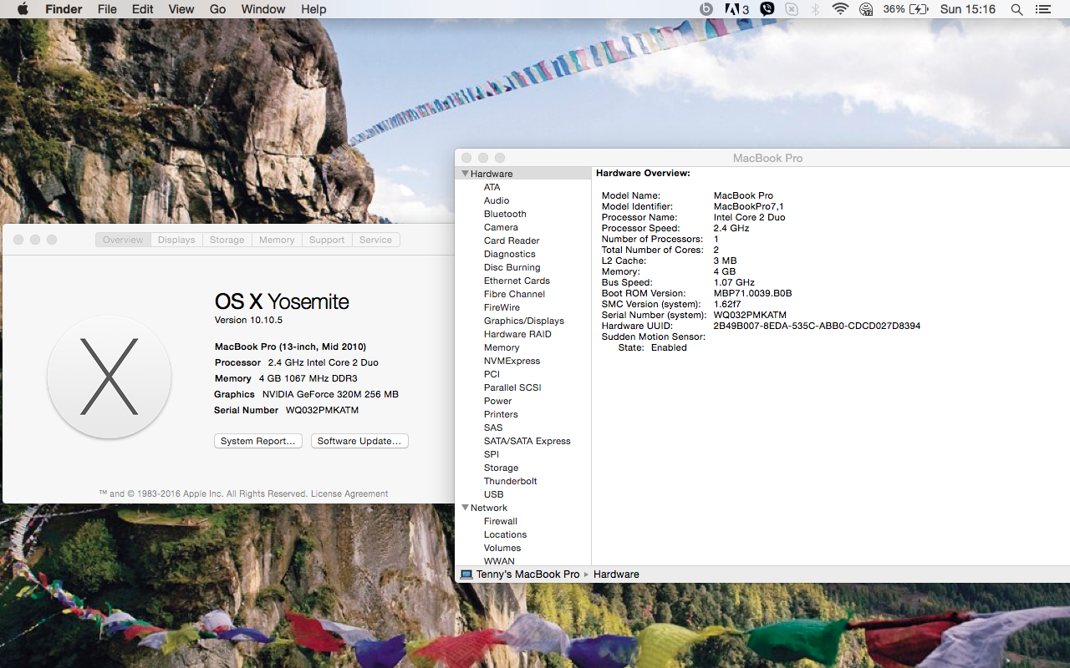Screen dimensions: 1070x668
Task: Click Tenny's MacBook Pro in path bar
Action: [527, 574]
